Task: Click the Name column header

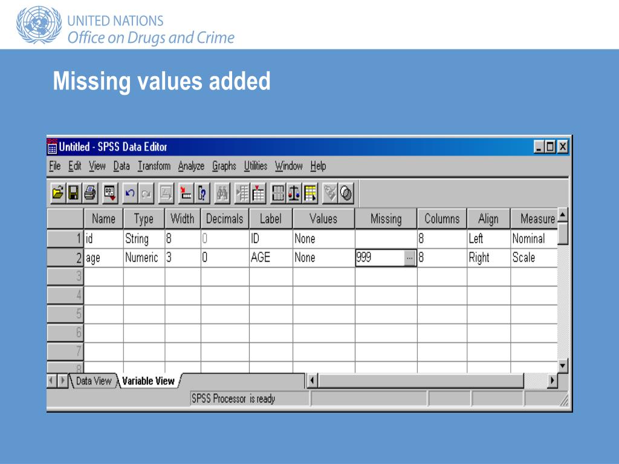Action: pyautogui.click(x=104, y=219)
